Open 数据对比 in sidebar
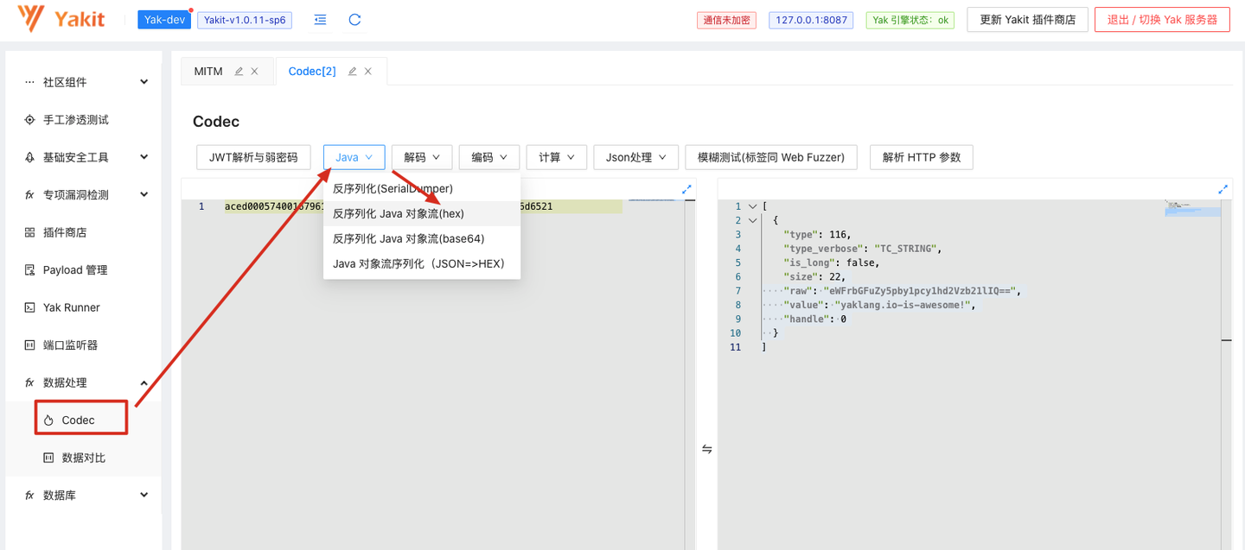This screenshot has height=550, width=1245. point(83,458)
